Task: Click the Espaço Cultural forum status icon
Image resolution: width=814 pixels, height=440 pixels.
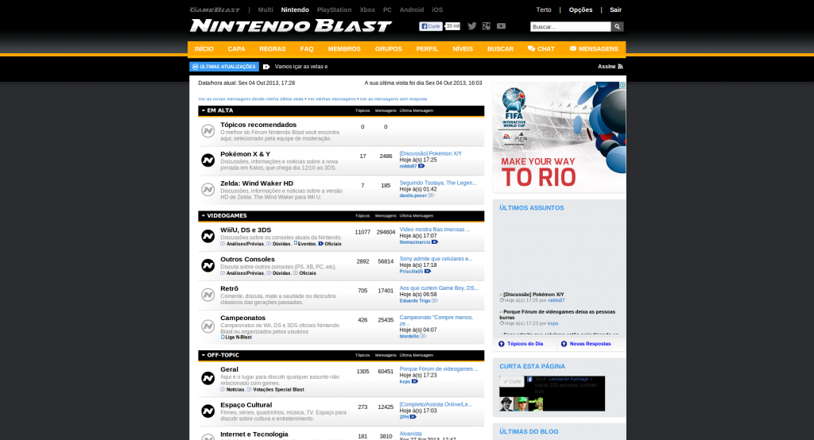Action: point(208,411)
